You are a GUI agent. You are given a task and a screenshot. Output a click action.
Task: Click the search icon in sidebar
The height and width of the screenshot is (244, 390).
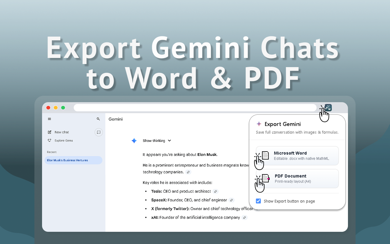tap(98, 119)
